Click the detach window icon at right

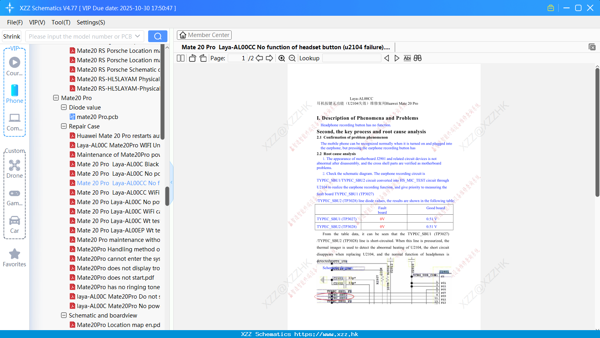pyautogui.click(x=592, y=47)
